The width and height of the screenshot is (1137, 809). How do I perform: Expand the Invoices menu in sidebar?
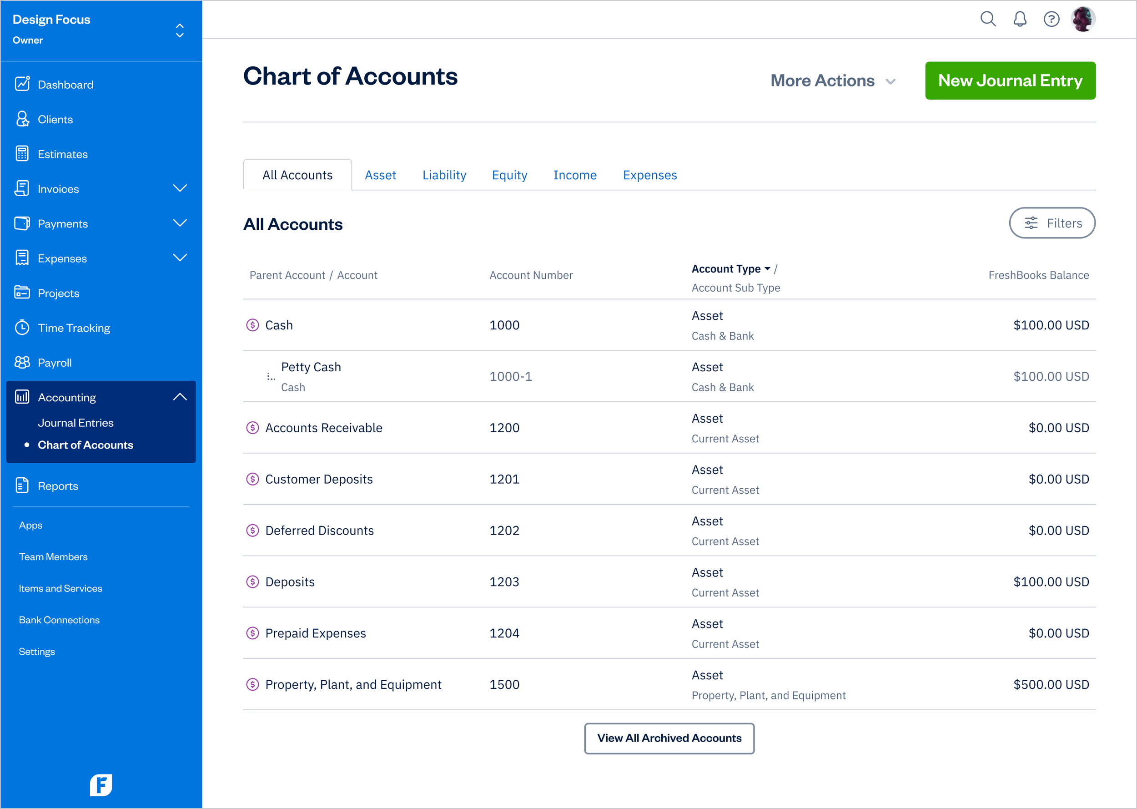click(180, 188)
